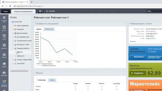Click the notifications counter icon with 5
Viewport: 162px width, 91px height.
pos(41,11)
